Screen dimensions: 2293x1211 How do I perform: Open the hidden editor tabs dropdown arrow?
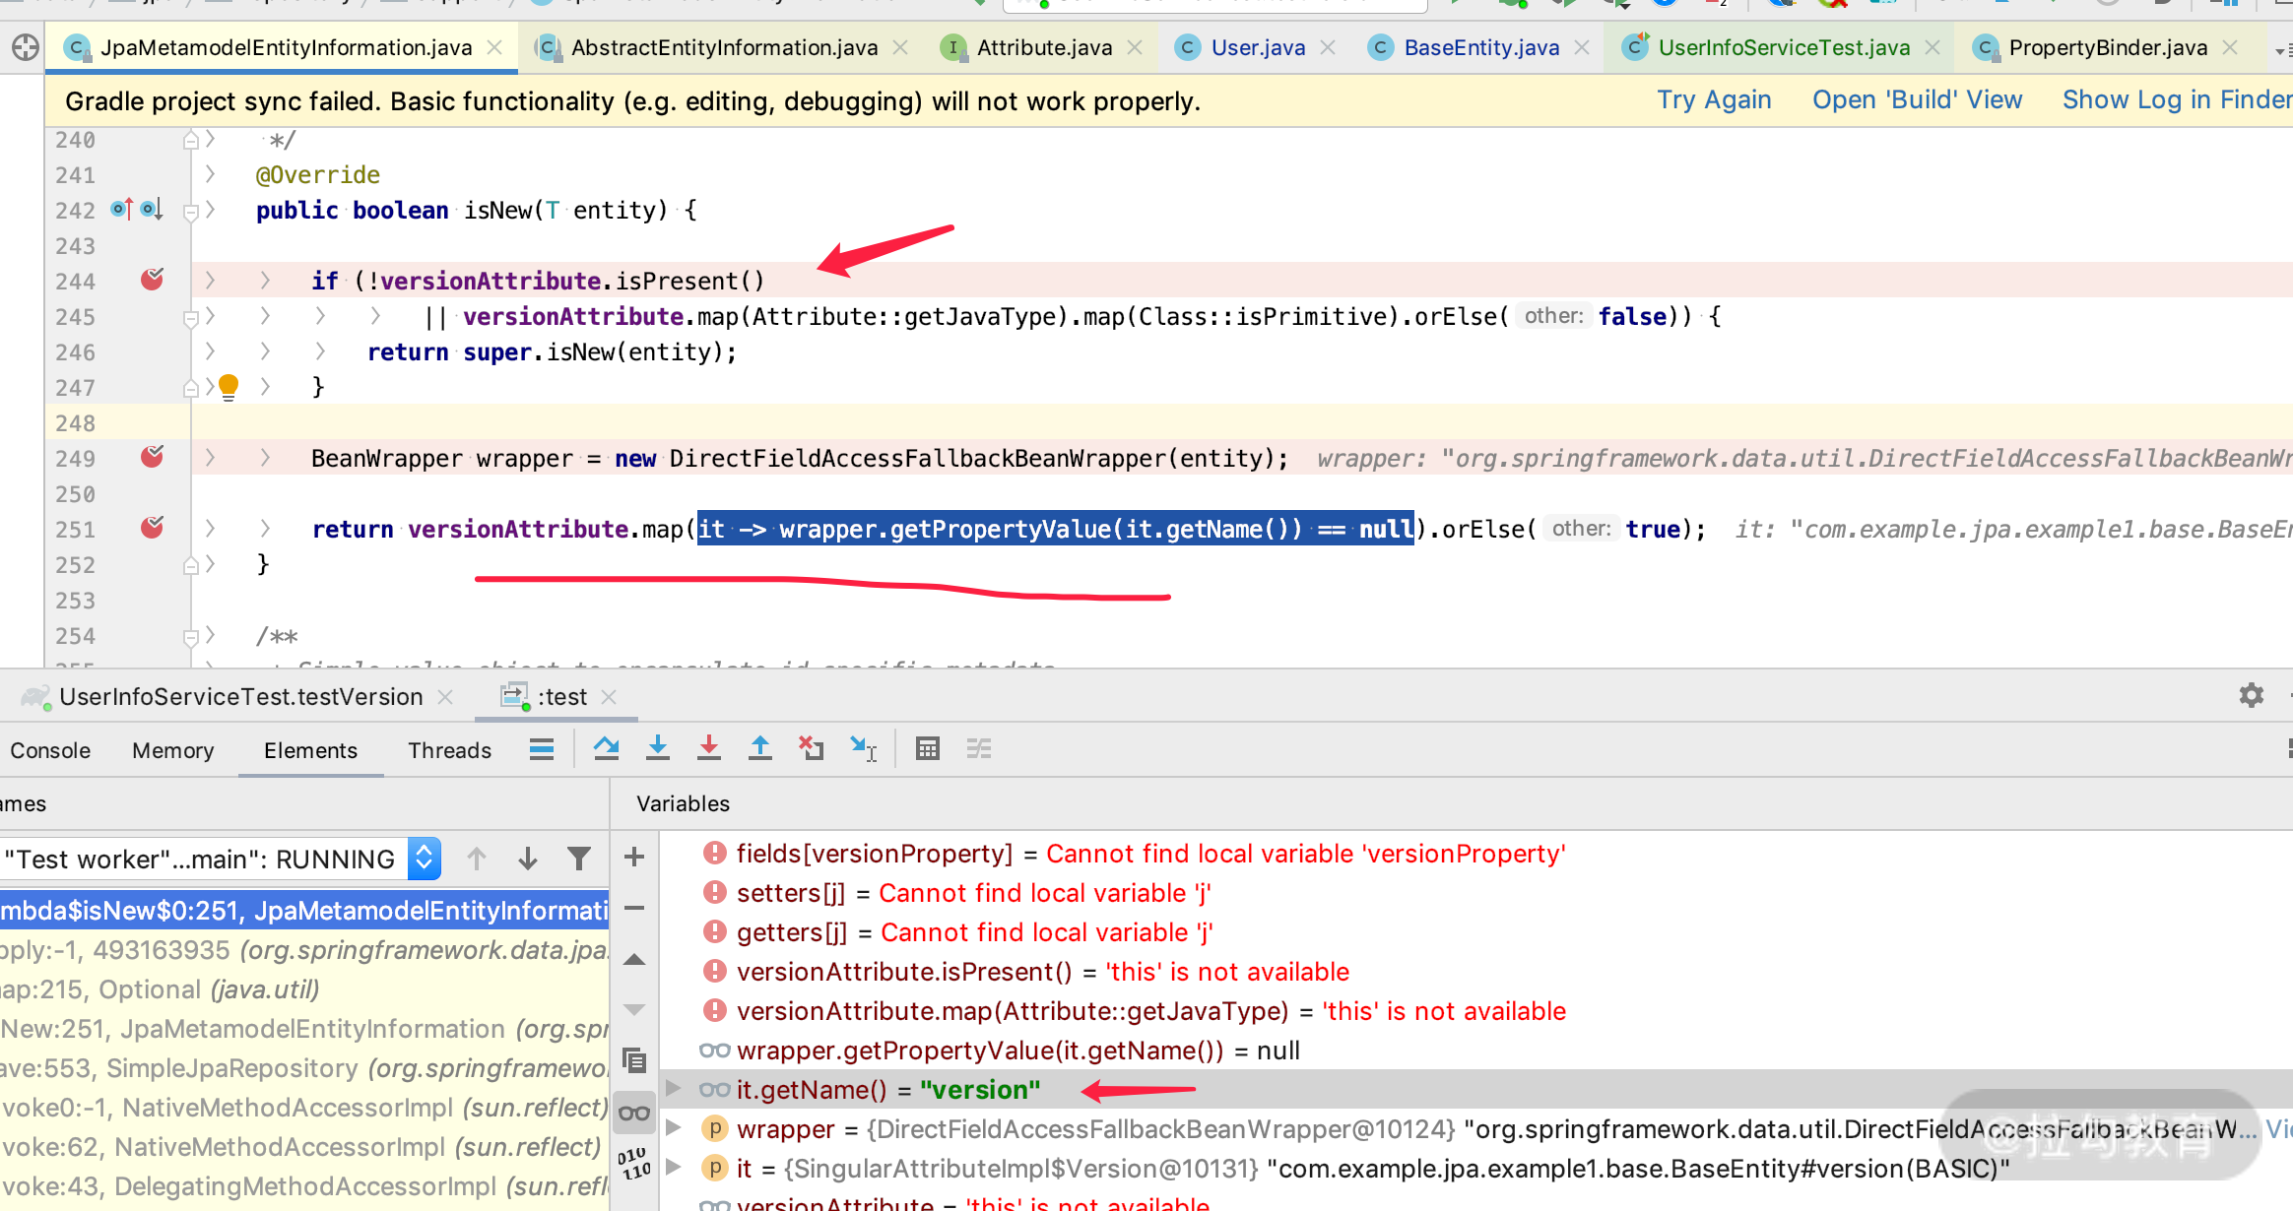point(2281,49)
